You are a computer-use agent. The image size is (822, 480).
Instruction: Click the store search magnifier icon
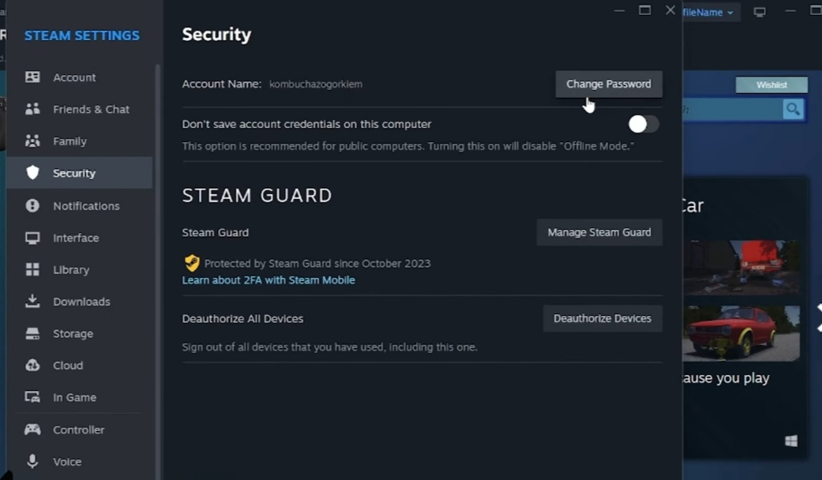(793, 109)
